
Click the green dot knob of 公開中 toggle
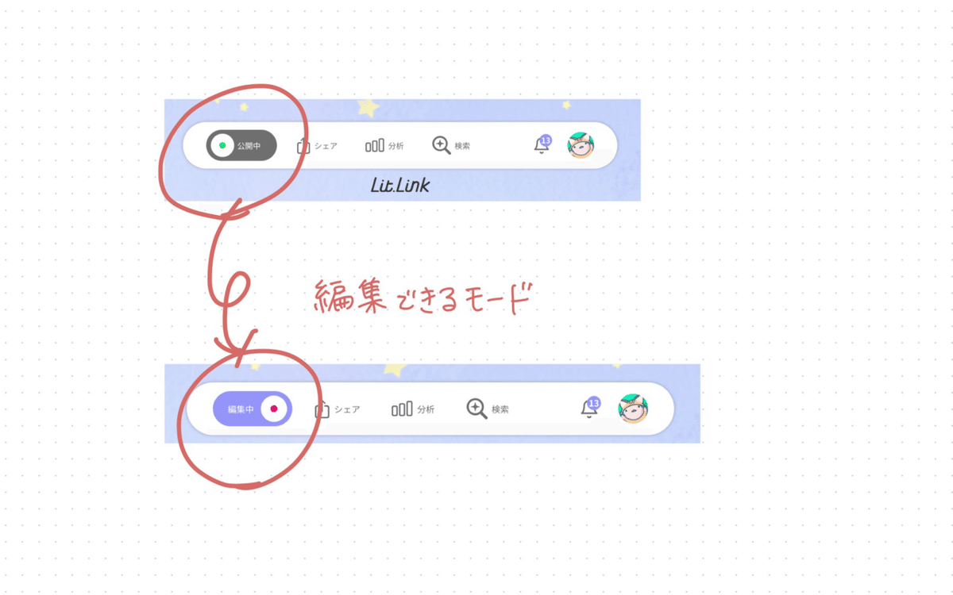[x=222, y=146]
